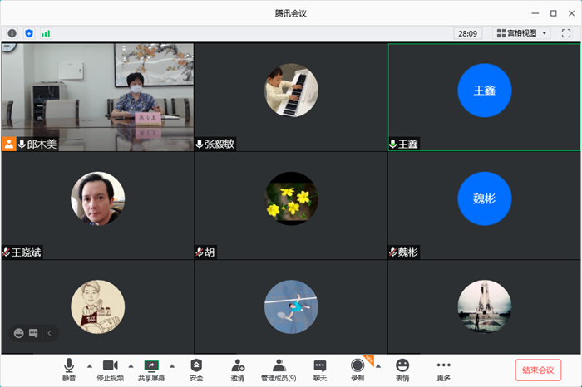
Task: Check network signal strength bars icon
Action: point(46,33)
